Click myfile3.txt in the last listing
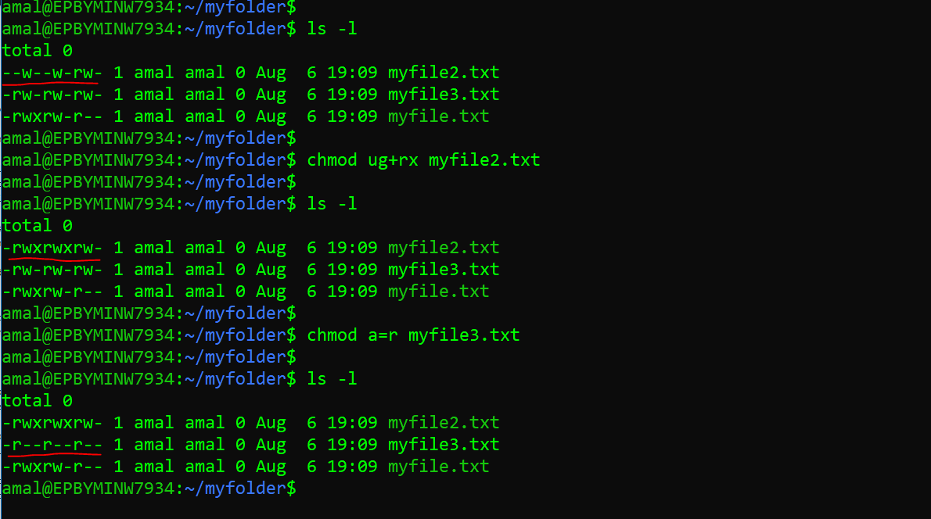The height and width of the screenshot is (519, 931). point(444,445)
